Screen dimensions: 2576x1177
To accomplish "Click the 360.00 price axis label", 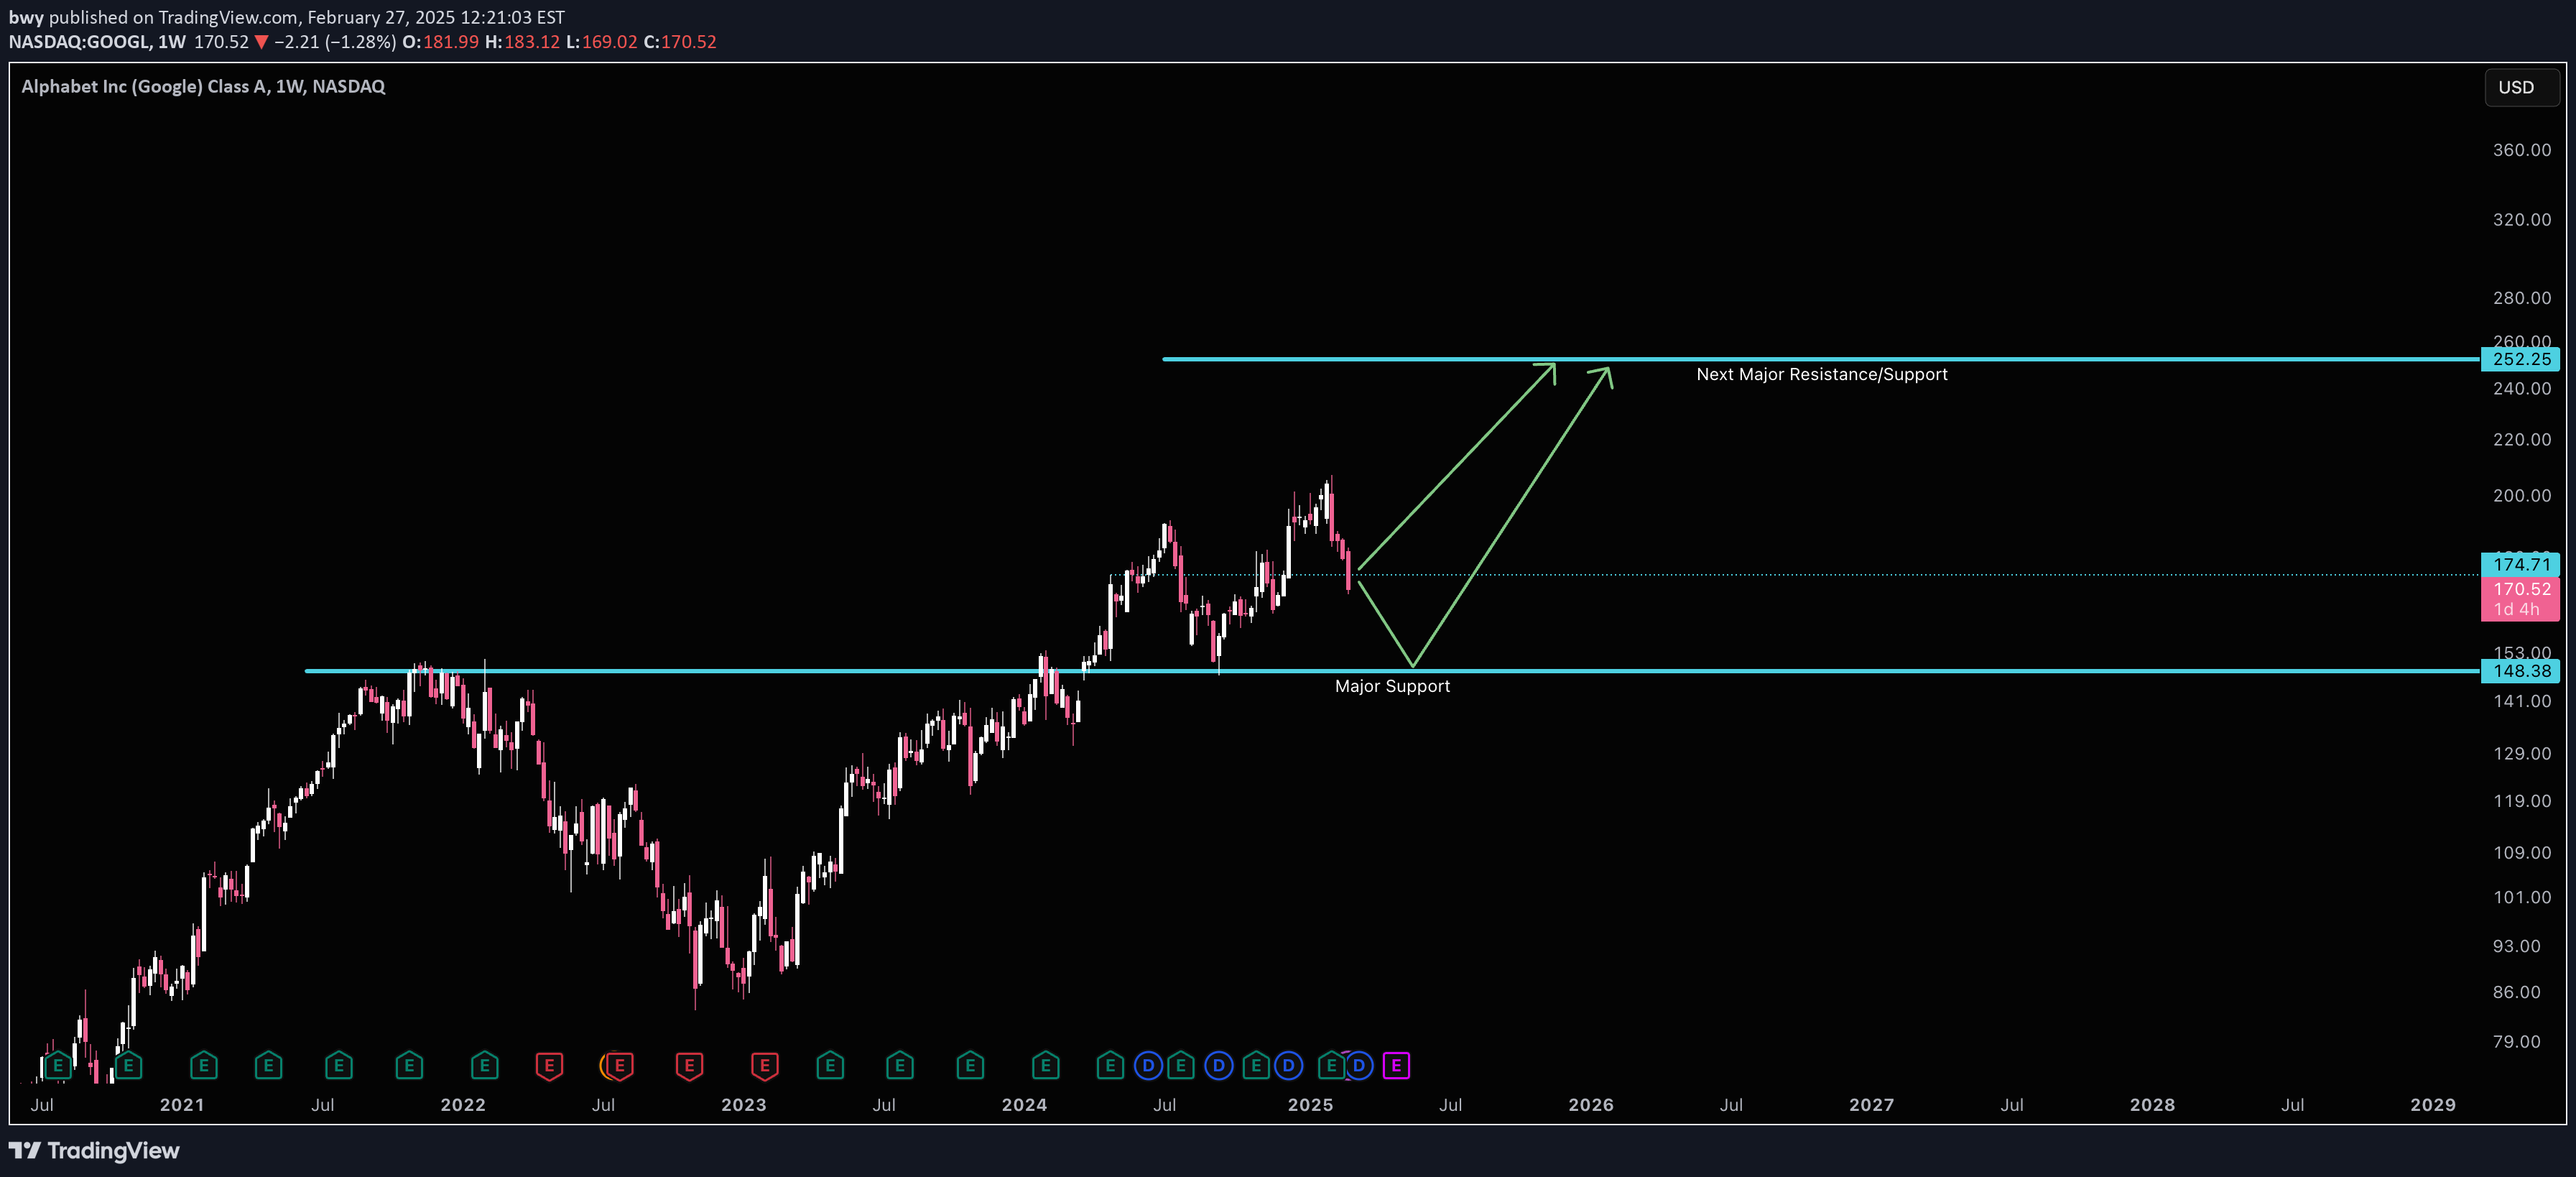I will [x=2521, y=150].
